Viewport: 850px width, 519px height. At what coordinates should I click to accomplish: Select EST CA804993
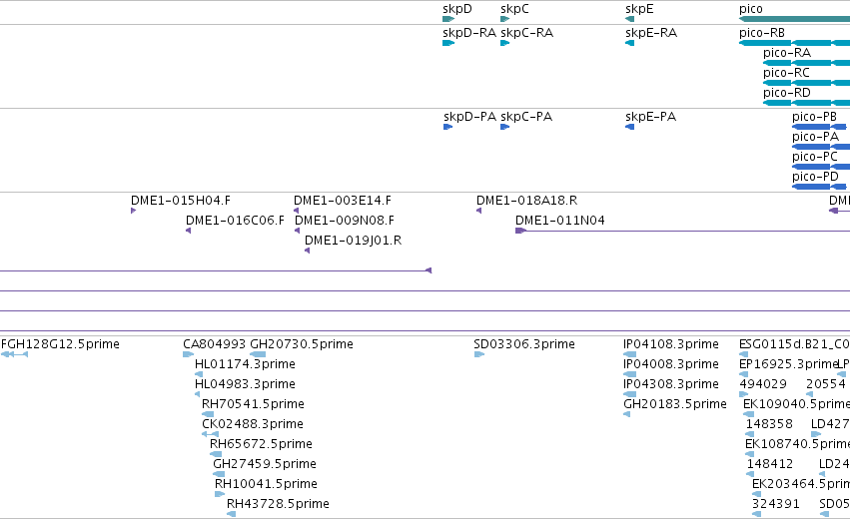click(188, 354)
